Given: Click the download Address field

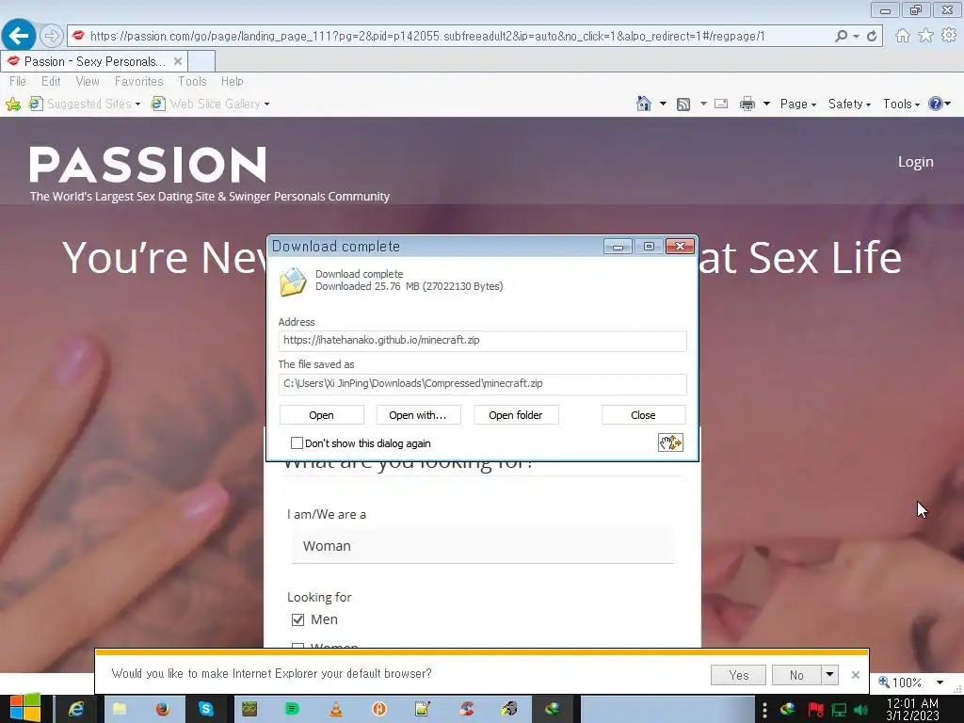Looking at the screenshot, I should click(482, 341).
